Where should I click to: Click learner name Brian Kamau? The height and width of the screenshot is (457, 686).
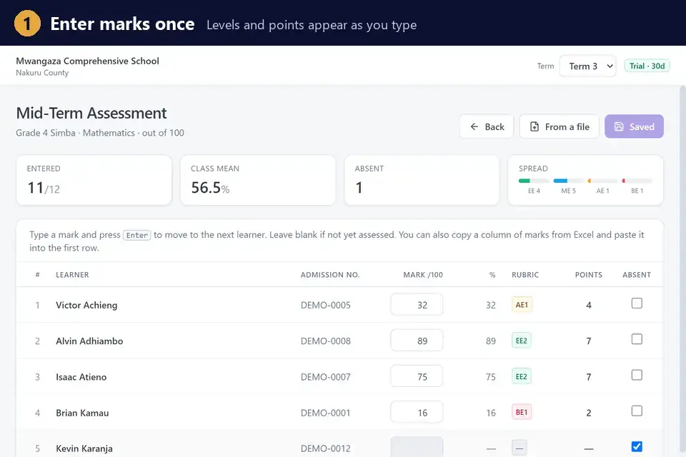[82, 413]
